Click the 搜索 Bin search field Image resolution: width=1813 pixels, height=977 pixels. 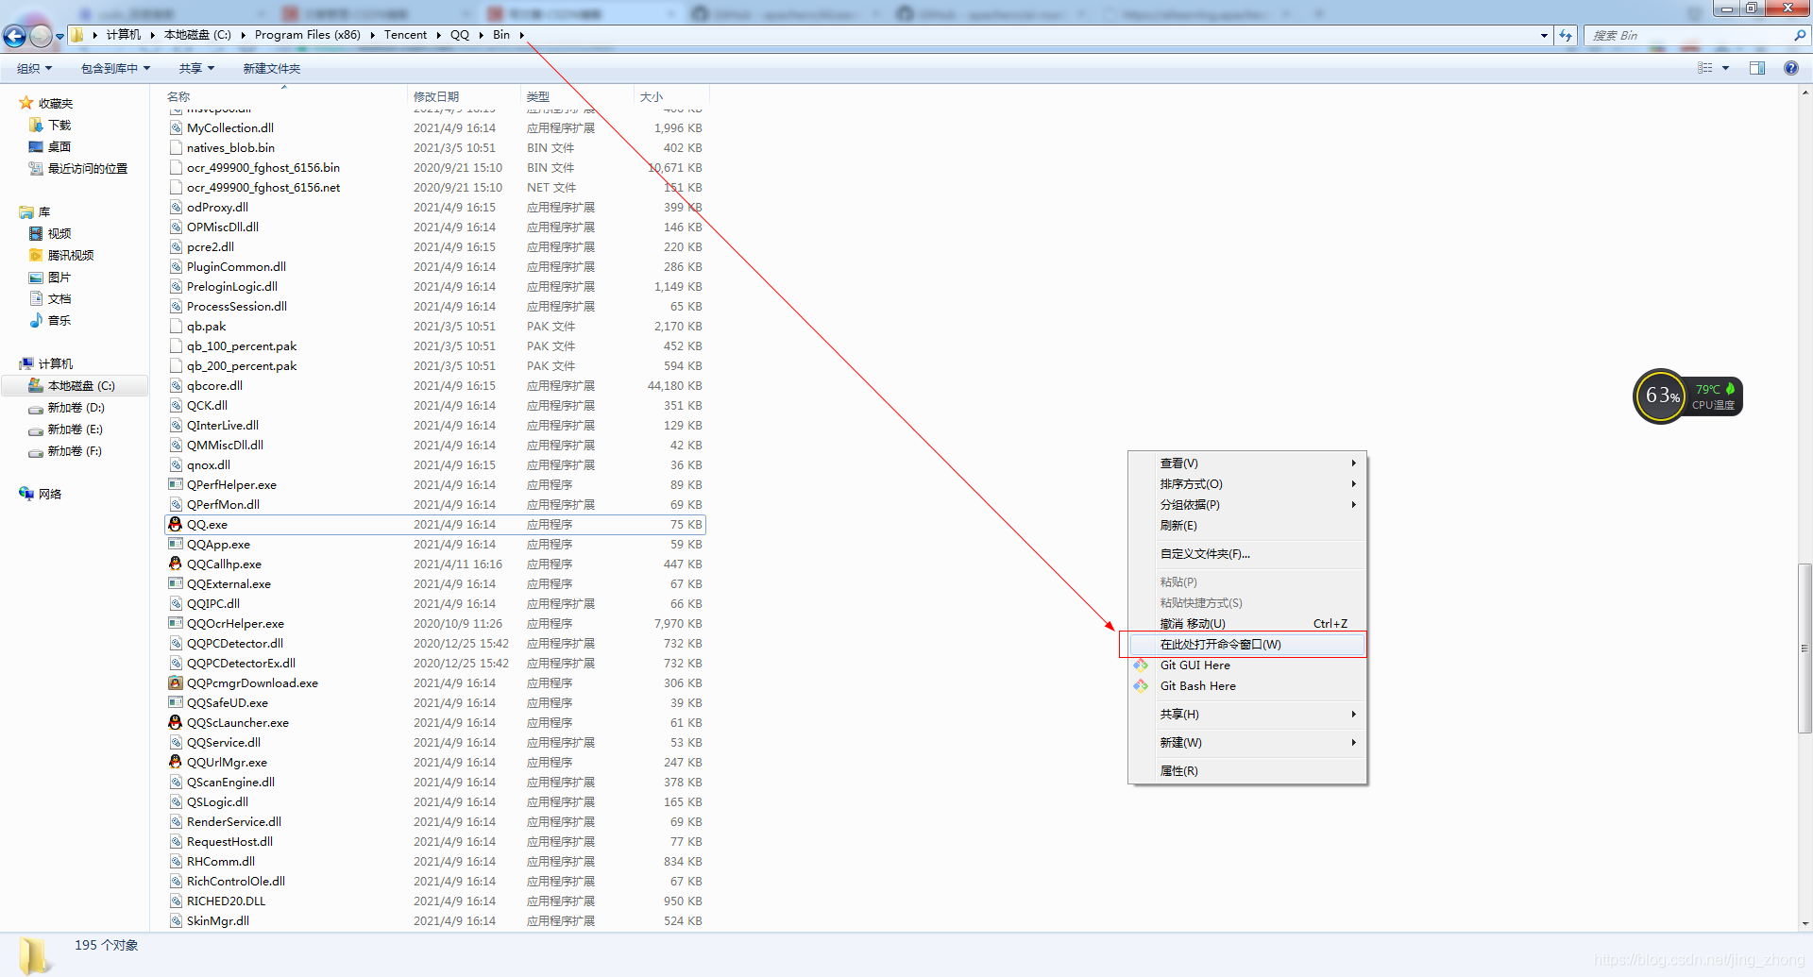(1687, 35)
